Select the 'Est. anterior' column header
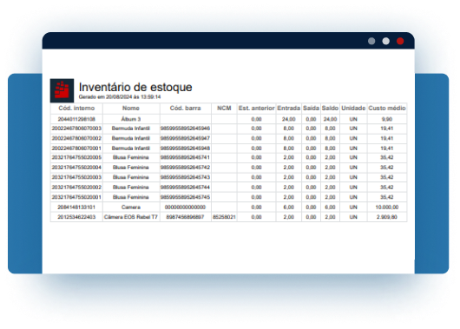 [256, 109]
